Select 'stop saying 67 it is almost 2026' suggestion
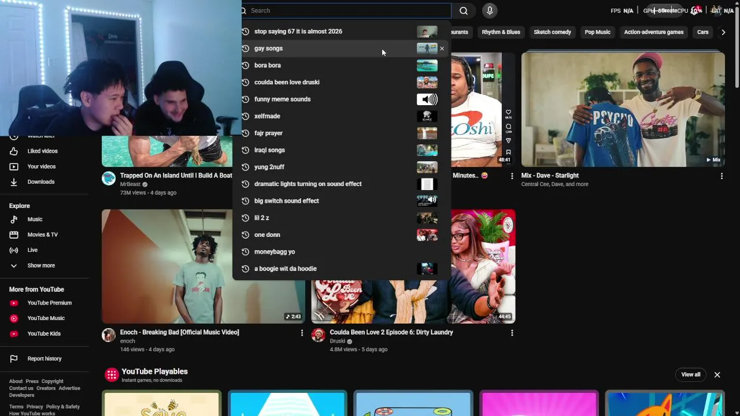Image resolution: width=740 pixels, height=416 pixels. pyautogui.click(x=342, y=31)
